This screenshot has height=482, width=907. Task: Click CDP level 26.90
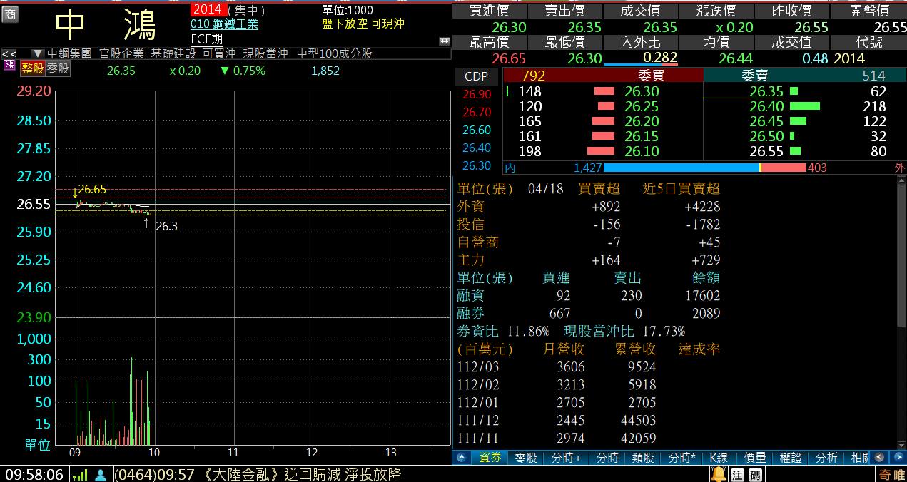tap(477, 94)
